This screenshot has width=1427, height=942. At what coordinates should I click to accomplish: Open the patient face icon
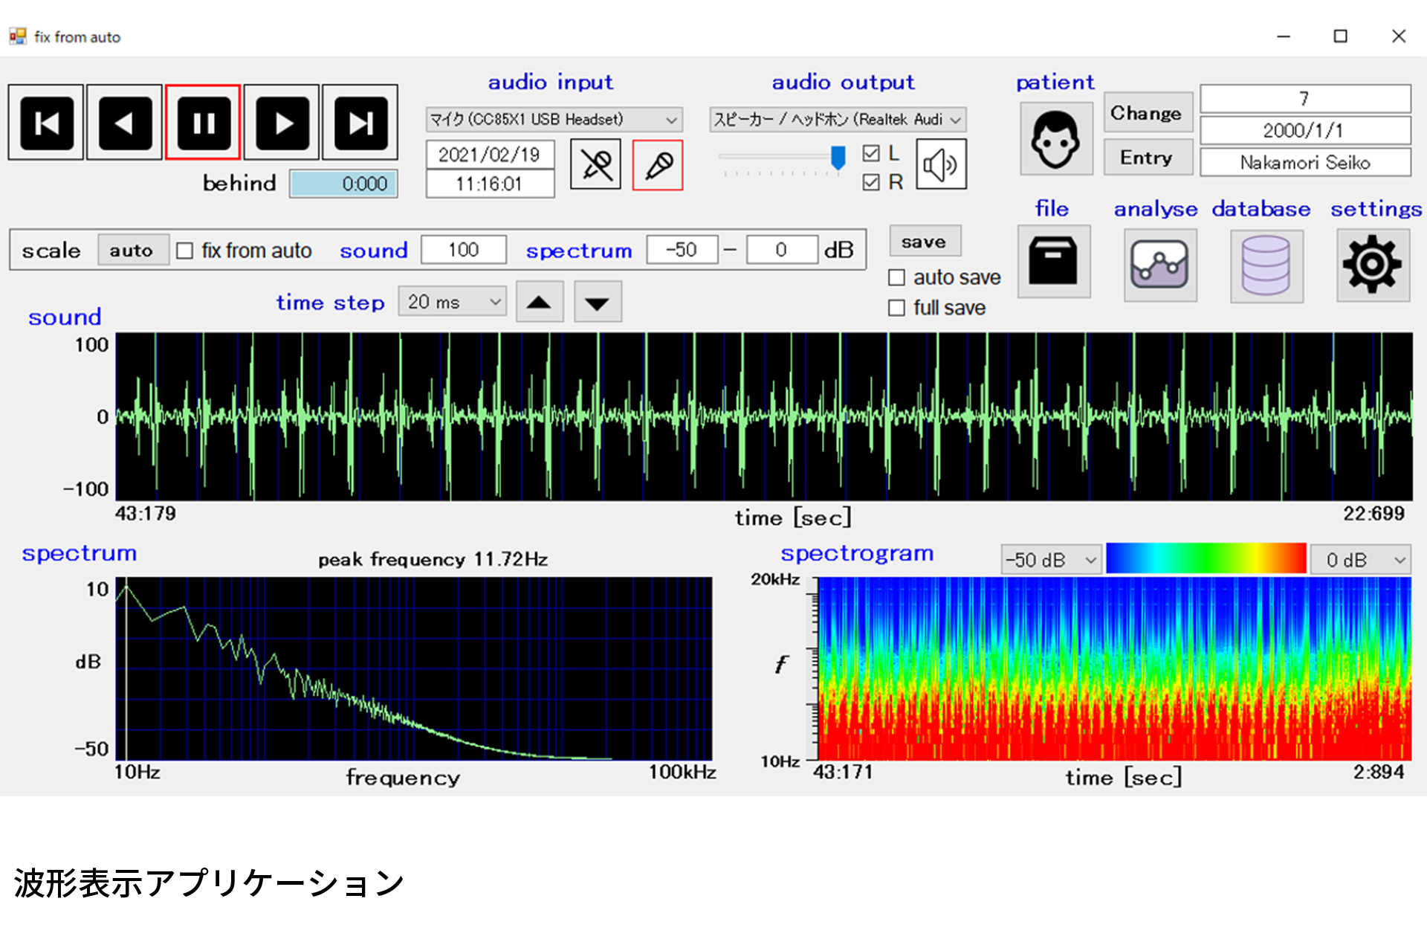[1055, 139]
